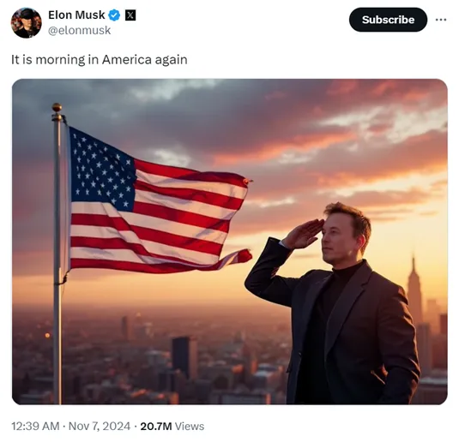Open the three-dot more options menu
This screenshot has height=442, width=459.
(441, 20)
